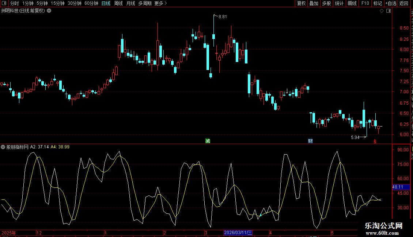The image size is (413, 237).
Task: Click the 2025年 label on time axis
Action: point(9,233)
